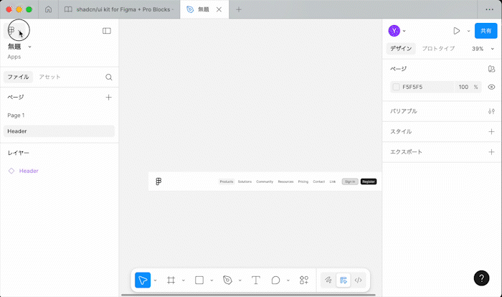This screenshot has height=297, width=502.
Task: Close the 無題 tab
Action: click(x=219, y=9)
